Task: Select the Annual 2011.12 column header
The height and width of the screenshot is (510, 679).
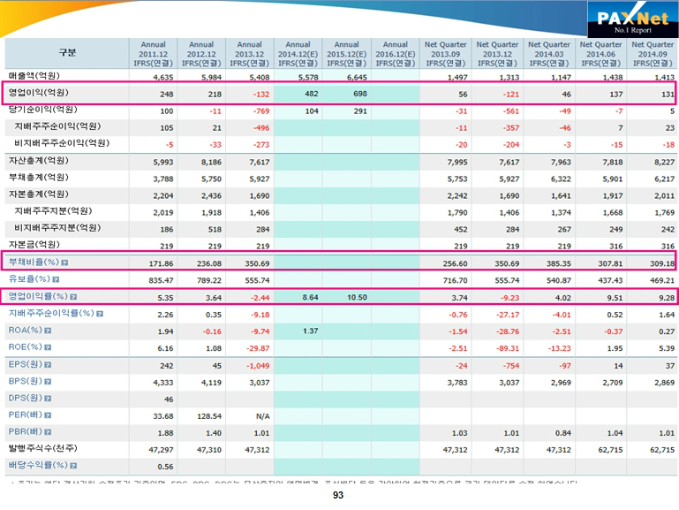Action: click(154, 54)
